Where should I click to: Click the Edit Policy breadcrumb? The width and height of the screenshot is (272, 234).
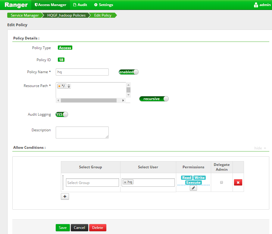(103, 15)
